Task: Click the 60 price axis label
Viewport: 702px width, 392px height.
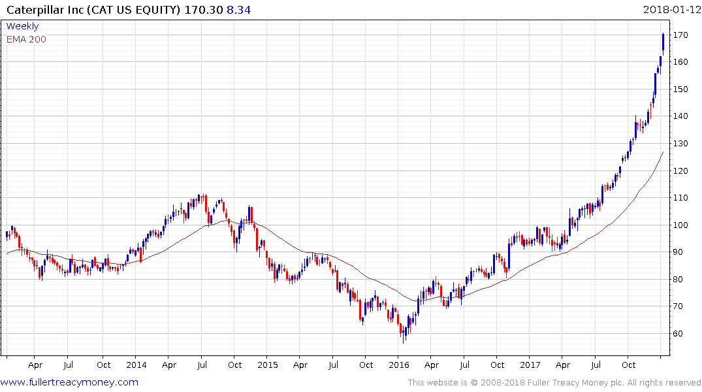Action: tap(678, 333)
